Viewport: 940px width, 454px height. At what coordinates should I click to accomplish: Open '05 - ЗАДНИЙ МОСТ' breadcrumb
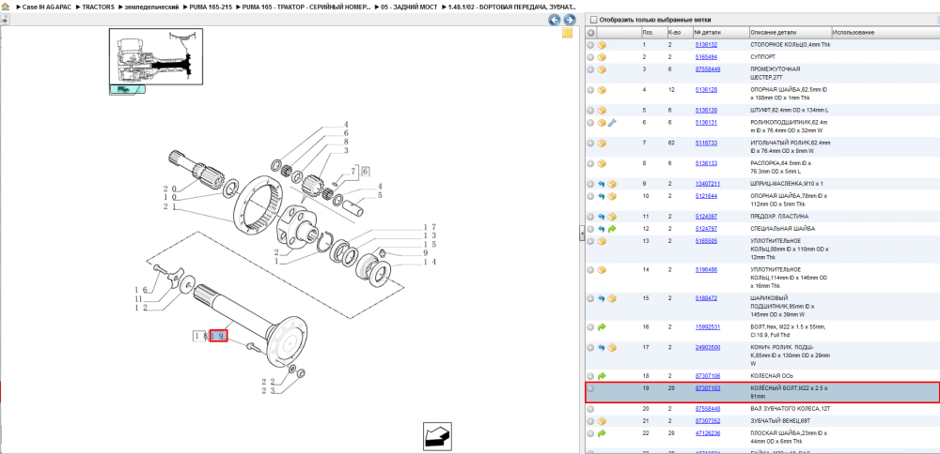[x=406, y=7]
